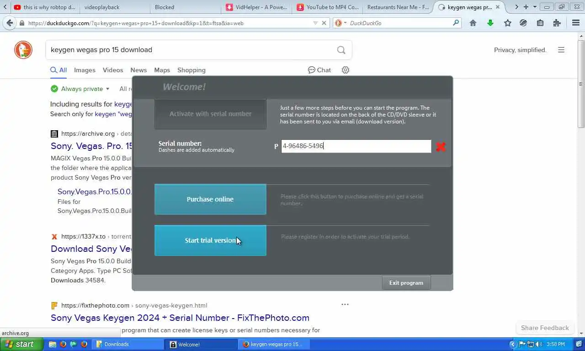Open DuckDuckGo Chat
This screenshot has width=585, height=351.
(319, 70)
